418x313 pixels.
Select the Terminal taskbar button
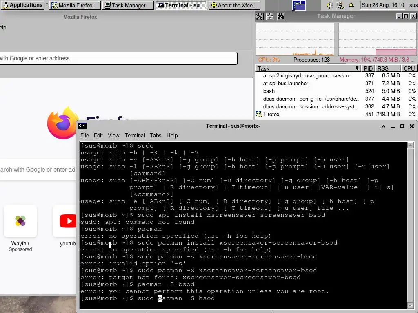pyautogui.click(x=181, y=5)
